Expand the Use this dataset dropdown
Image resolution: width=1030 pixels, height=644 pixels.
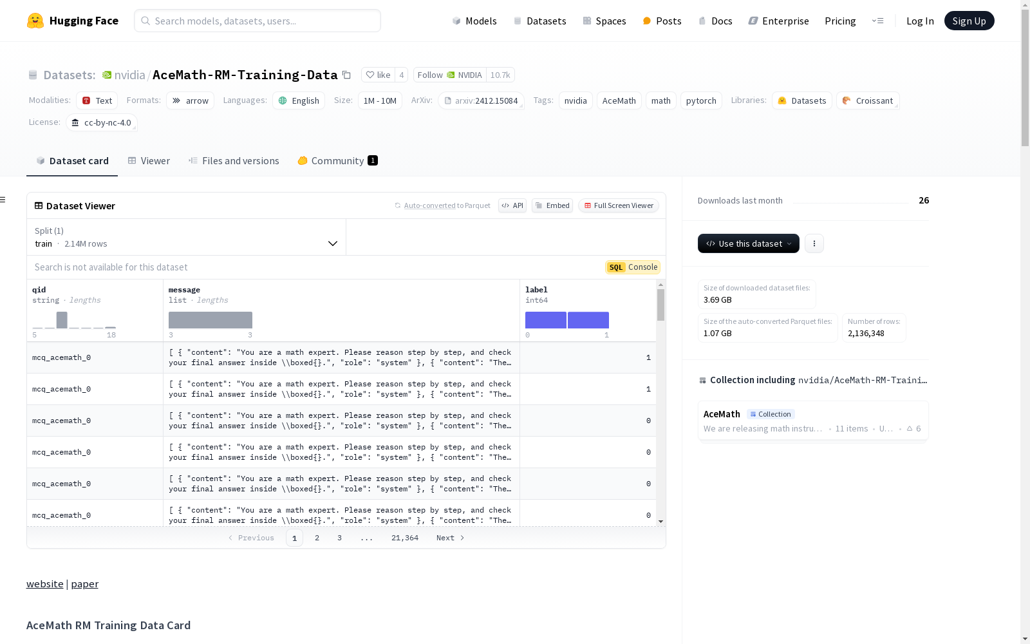749,243
